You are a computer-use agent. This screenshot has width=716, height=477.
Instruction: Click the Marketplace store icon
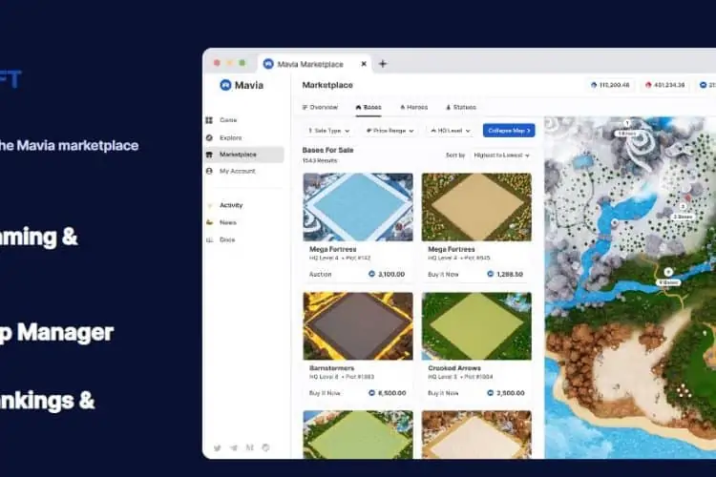[209, 155]
